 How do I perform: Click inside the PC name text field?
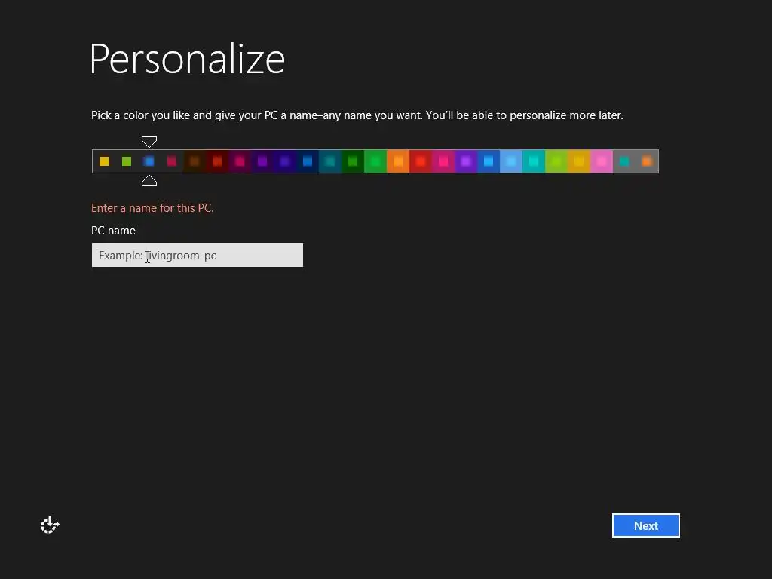pyautogui.click(x=198, y=255)
